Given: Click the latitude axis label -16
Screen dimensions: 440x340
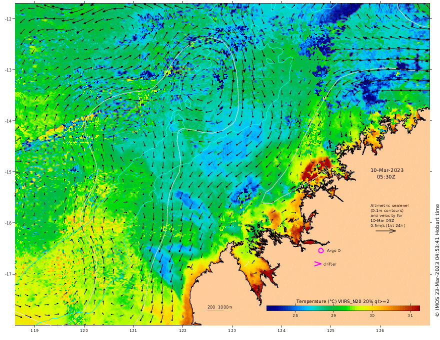Looking at the screenshot, I should click(x=8, y=223).
